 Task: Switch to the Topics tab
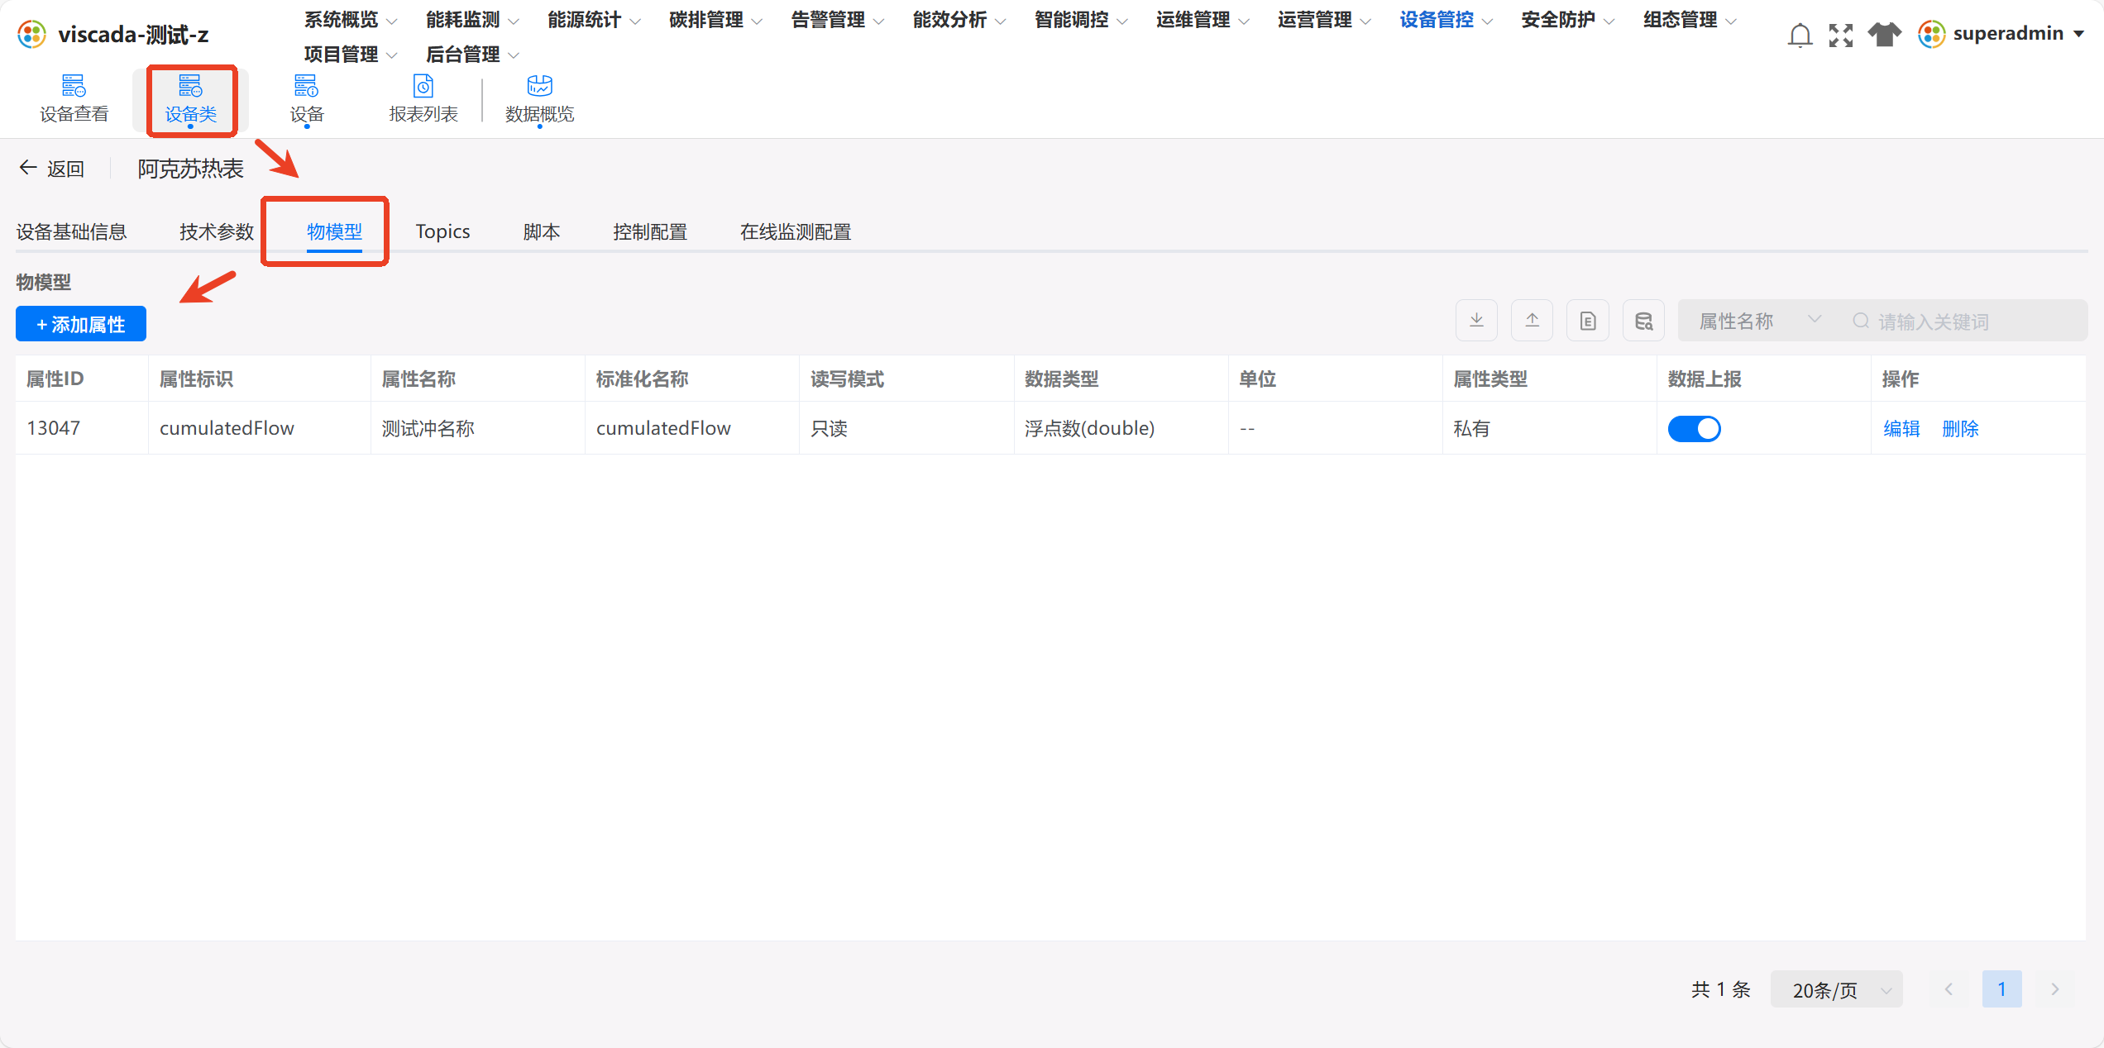click(442, 231)
